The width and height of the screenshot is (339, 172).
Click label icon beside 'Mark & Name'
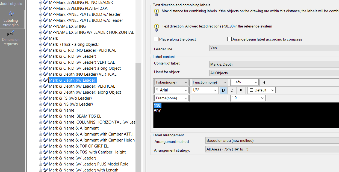45,110
